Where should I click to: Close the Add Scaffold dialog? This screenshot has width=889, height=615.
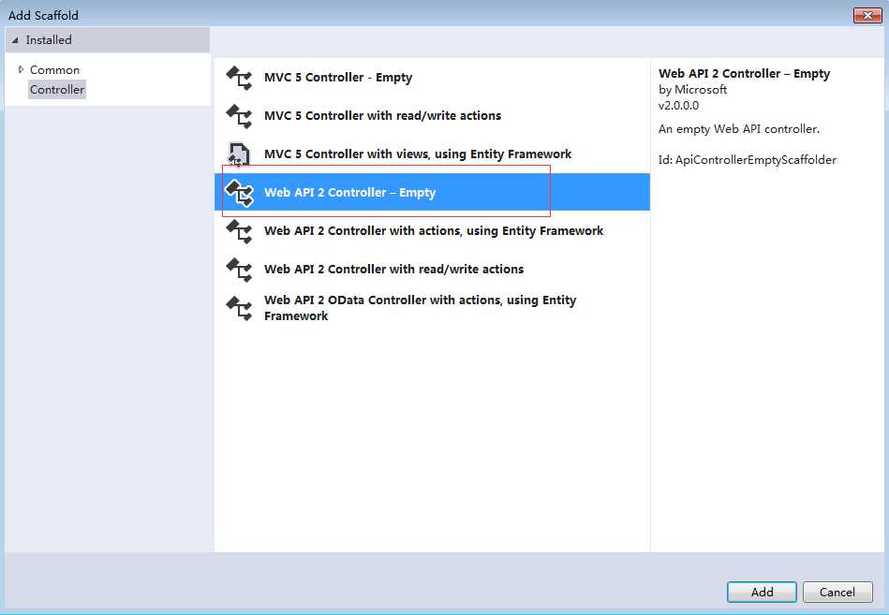(x=867, y=15)
